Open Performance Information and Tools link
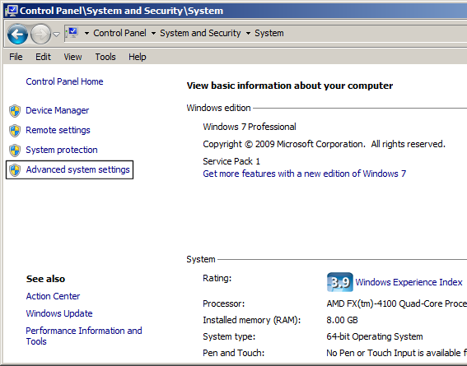This screenshot has width=467, height=366. tap(84, 336)
